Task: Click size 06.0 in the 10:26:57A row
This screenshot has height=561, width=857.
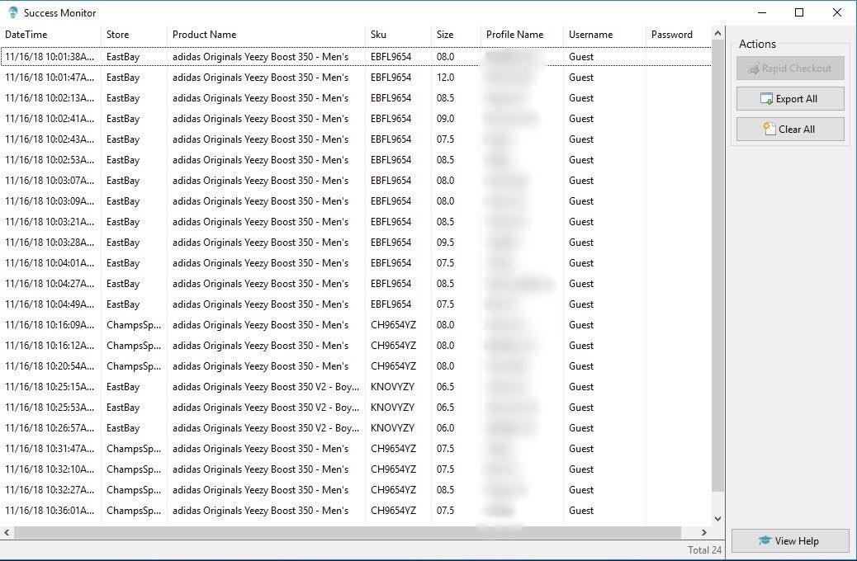Action: pyautogui.click(x=446, y=428)
